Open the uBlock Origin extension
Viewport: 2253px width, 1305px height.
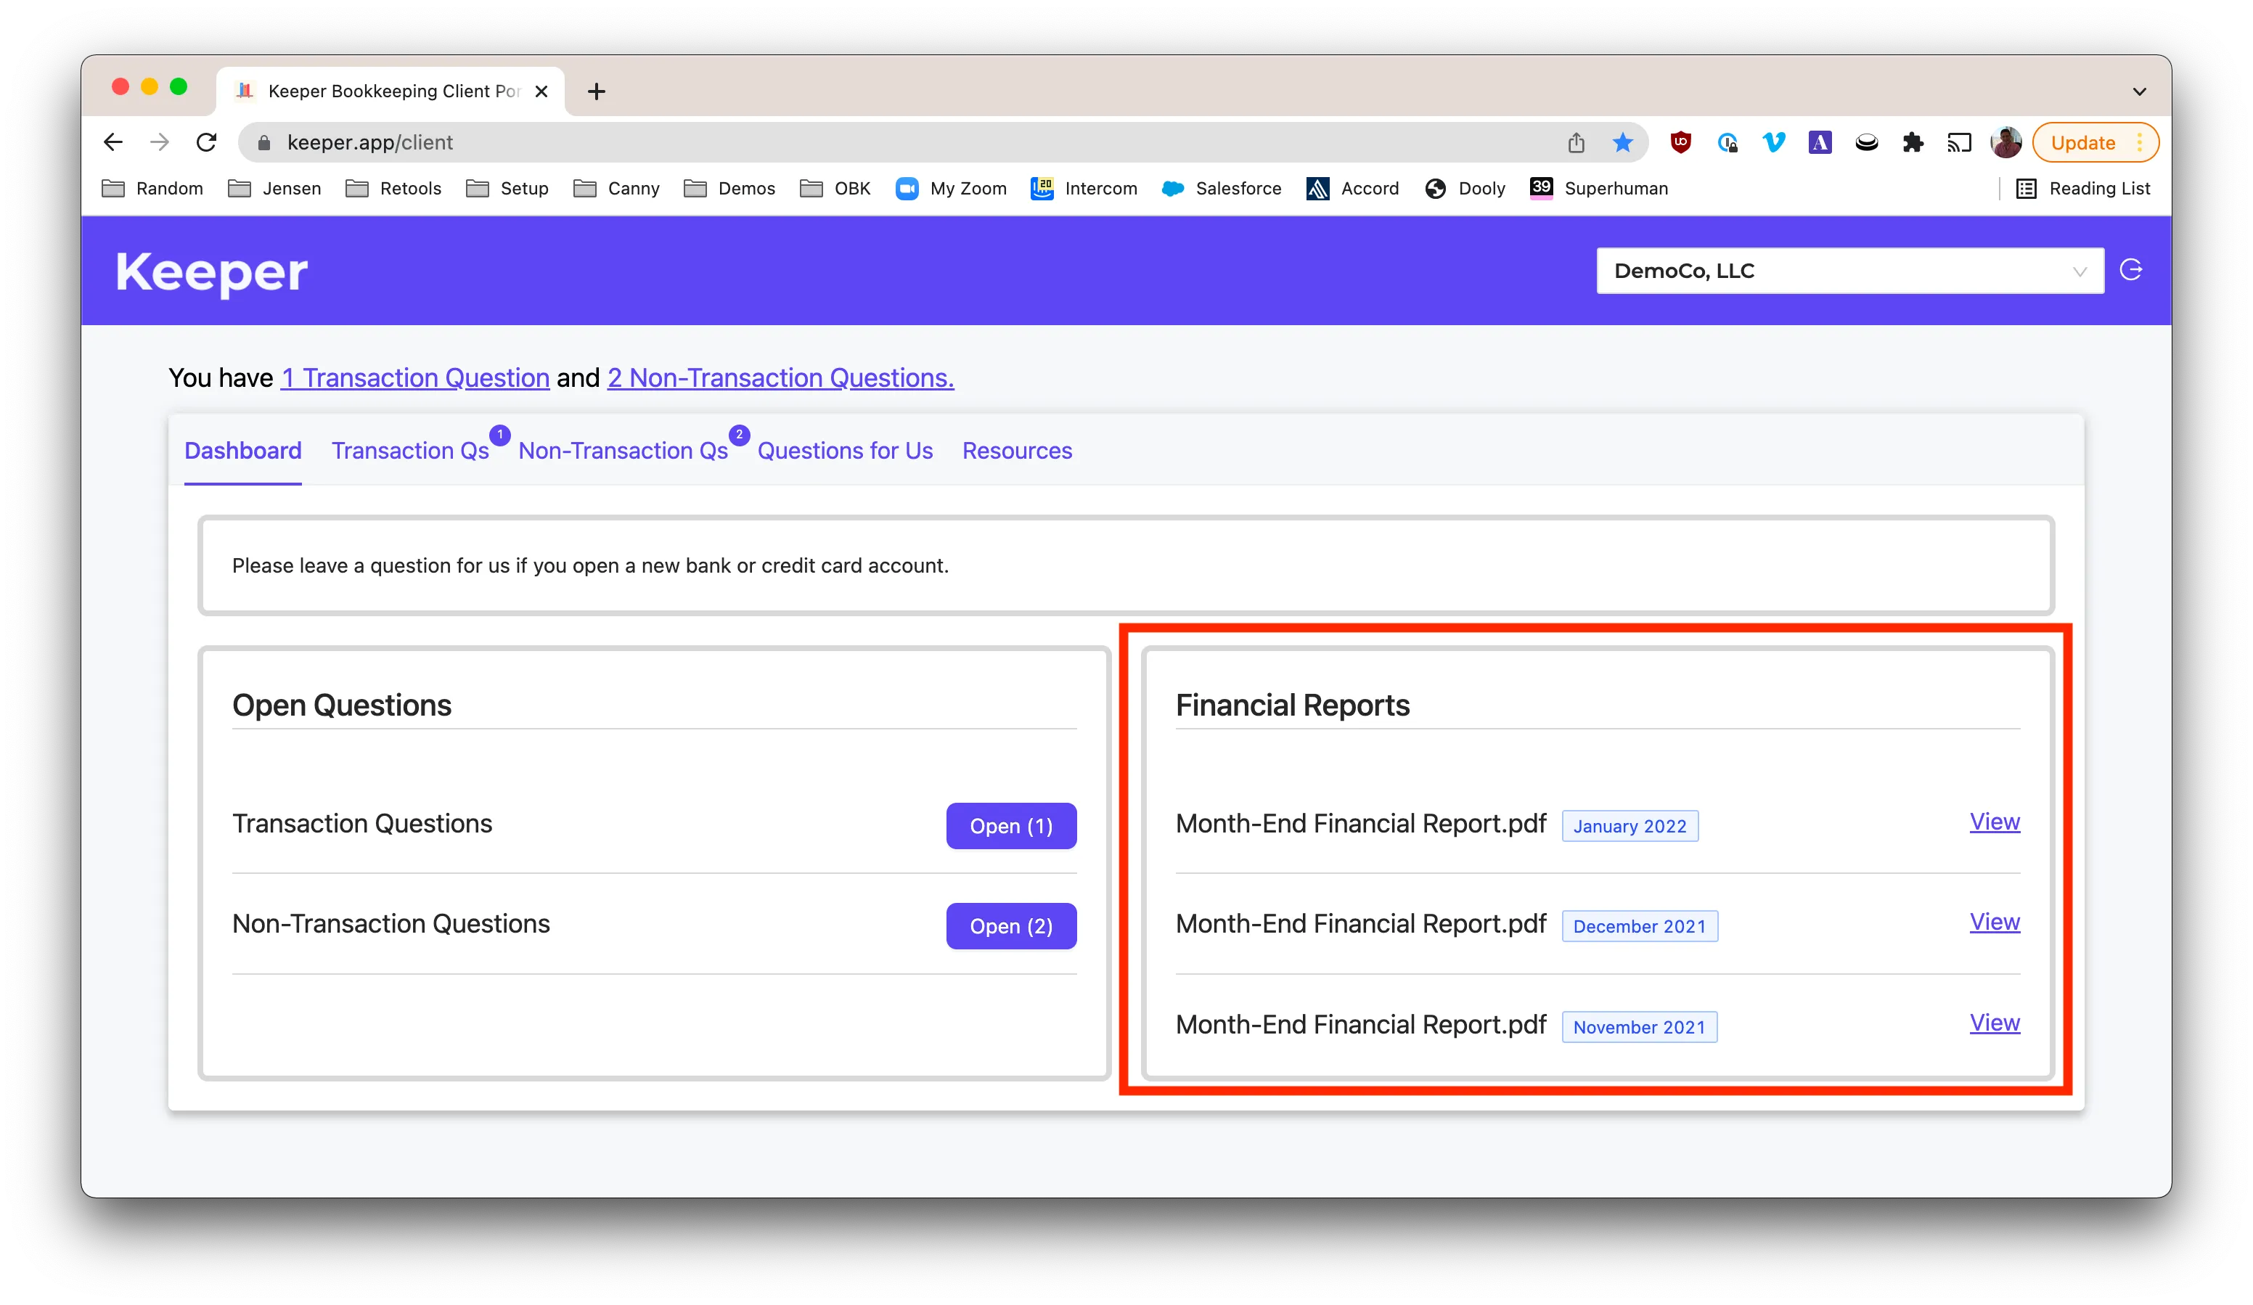(1681, 142)
